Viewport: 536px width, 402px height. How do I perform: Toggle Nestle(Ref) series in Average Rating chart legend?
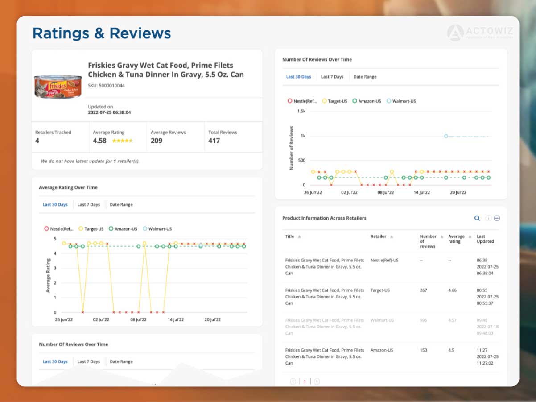point(59,229)
